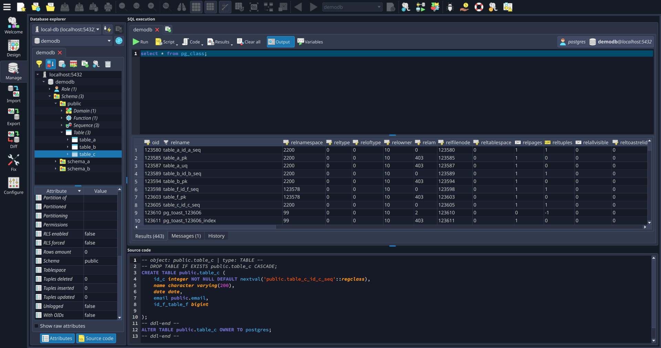Click the results grid horizontal scrollbar
This screenshot has width=661, height=348.
pyautogui.click(x=207, y=227)
